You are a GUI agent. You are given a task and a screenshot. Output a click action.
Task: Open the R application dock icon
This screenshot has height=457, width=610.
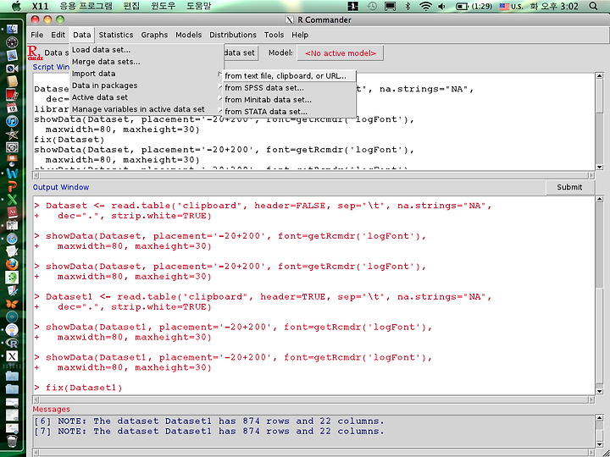(12, 343)
